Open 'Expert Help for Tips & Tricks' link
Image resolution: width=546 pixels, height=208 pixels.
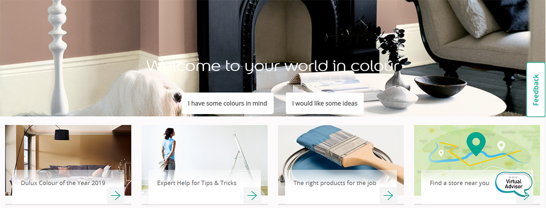point(197,183)
